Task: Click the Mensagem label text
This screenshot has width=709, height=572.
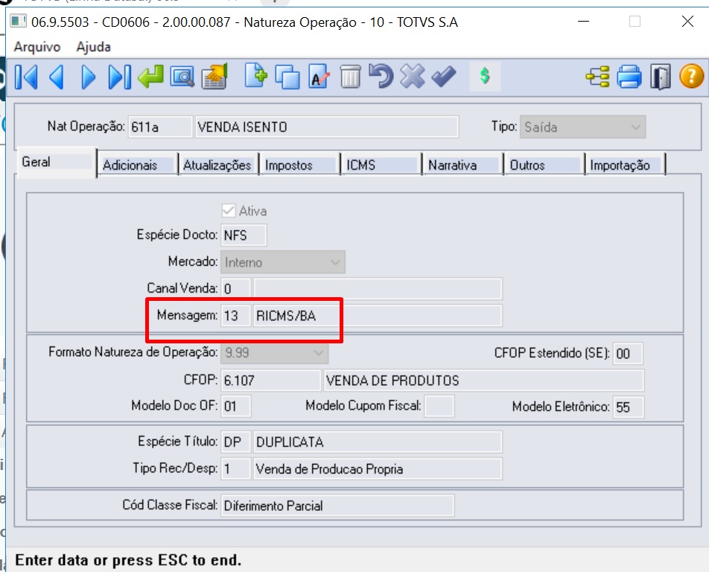Action: (187, 315)
